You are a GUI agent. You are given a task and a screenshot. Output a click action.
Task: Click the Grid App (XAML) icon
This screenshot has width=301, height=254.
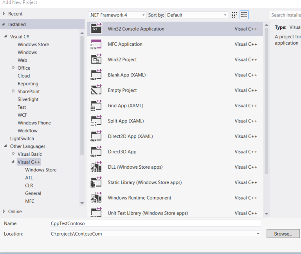tap(96, 106)
